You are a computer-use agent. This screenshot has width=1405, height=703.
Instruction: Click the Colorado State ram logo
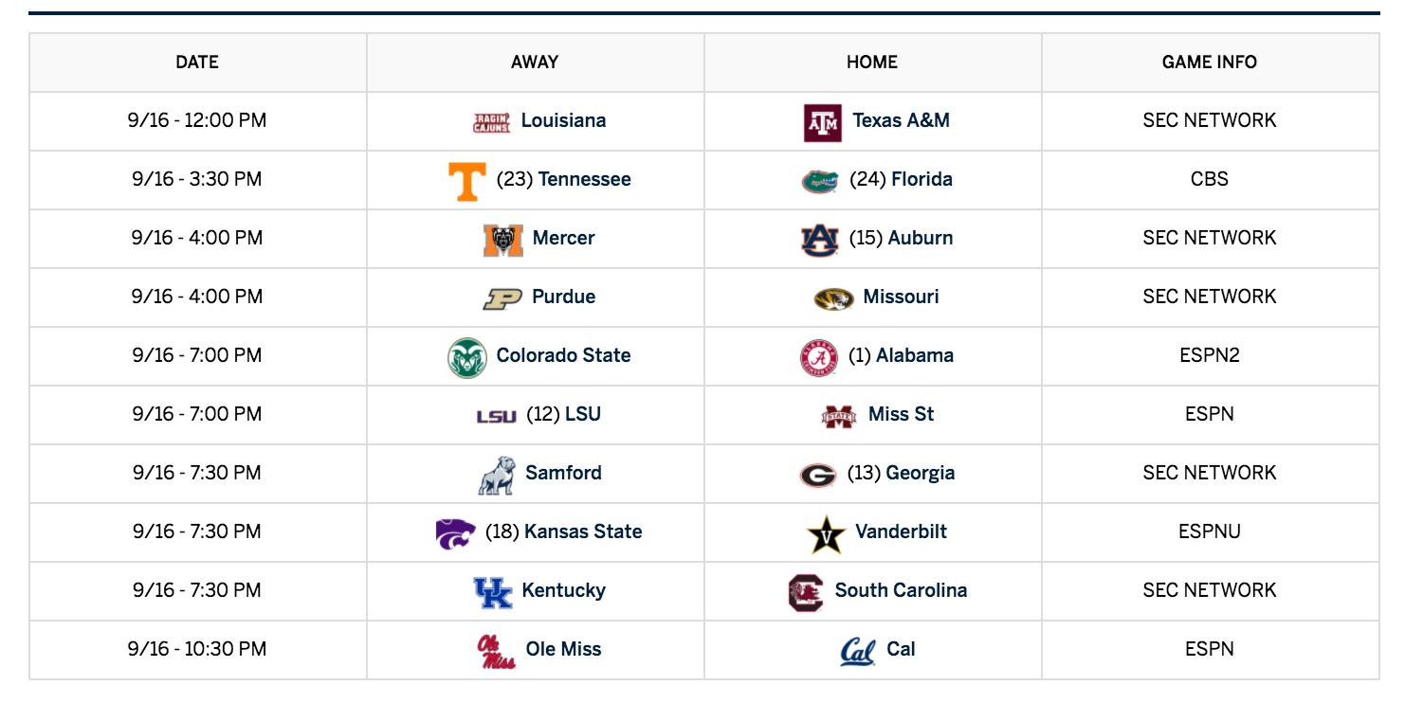(x=467, y=357)
